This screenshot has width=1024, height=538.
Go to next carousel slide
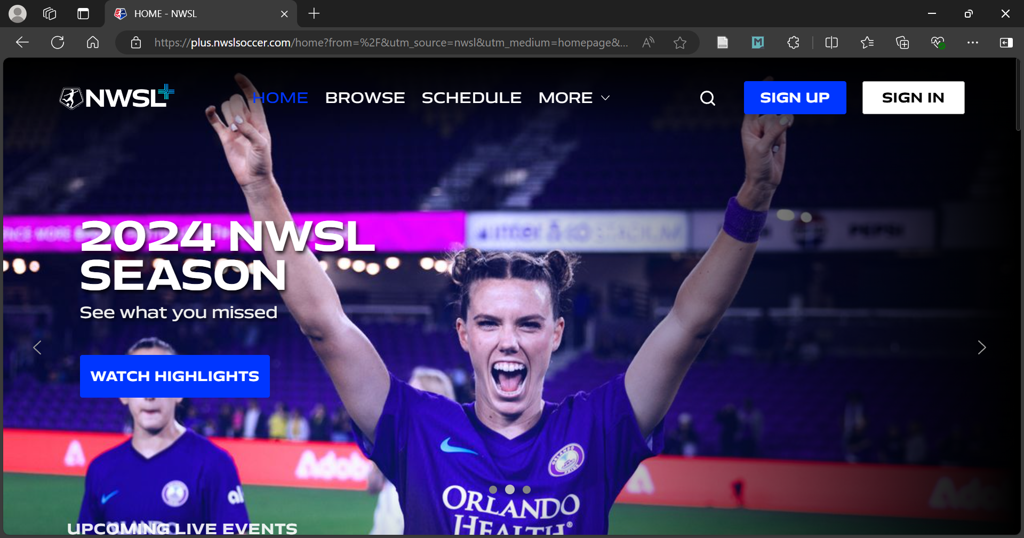[x=982, y=348]
